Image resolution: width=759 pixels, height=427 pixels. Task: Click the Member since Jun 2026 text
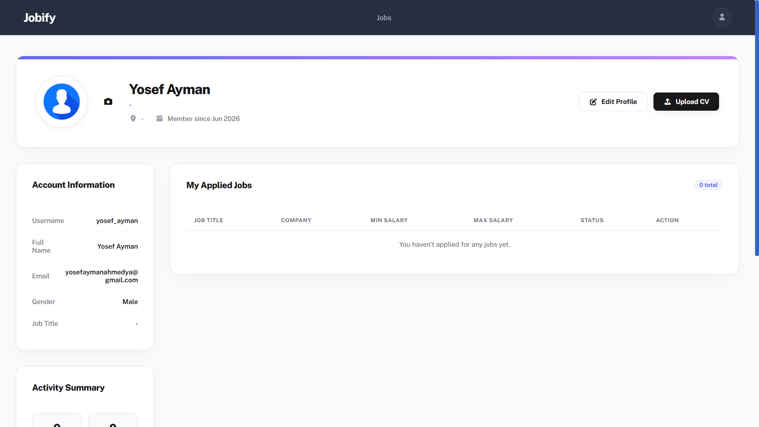coord(204,119)
